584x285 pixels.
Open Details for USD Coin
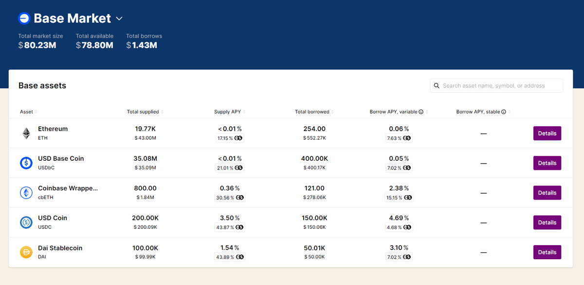[547, 222]
